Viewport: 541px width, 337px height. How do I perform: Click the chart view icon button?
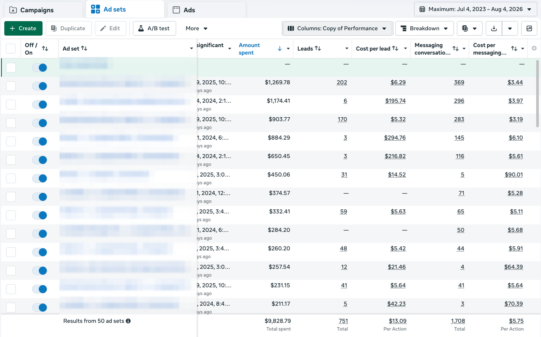pos(529,28)
